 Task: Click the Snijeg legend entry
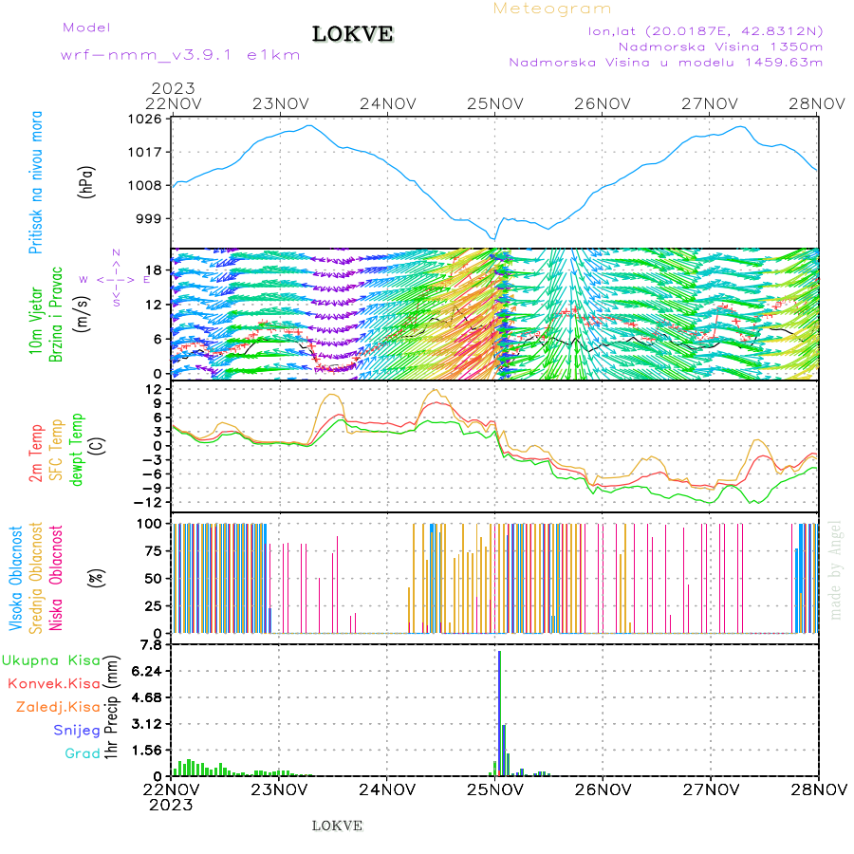77,731
